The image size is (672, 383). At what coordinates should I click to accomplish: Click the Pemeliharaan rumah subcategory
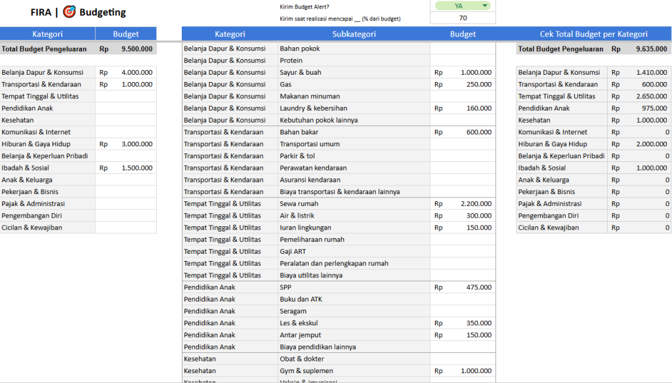coord(354,239)
